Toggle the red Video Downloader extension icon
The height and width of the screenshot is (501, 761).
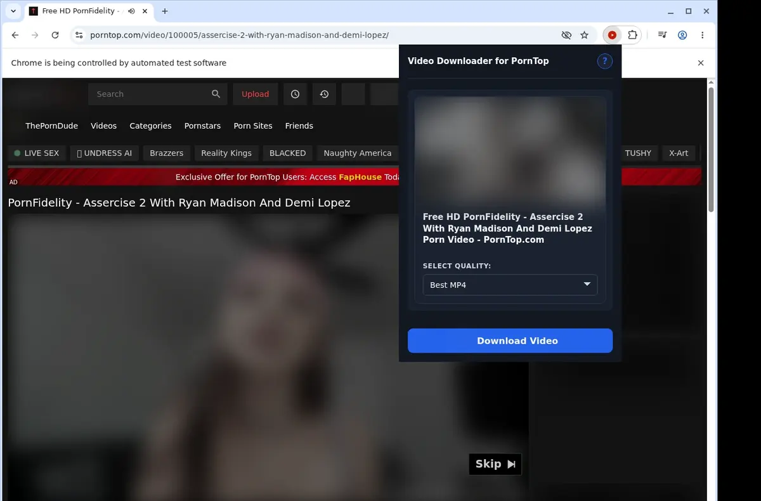coord(612,36)
